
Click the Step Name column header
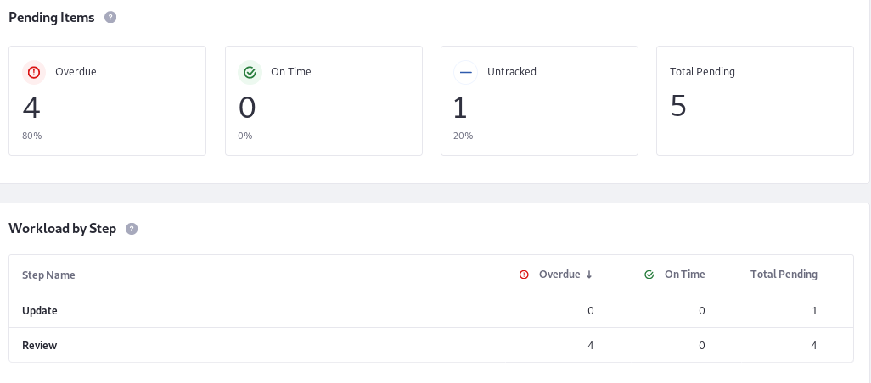click(x=48, y=275)
